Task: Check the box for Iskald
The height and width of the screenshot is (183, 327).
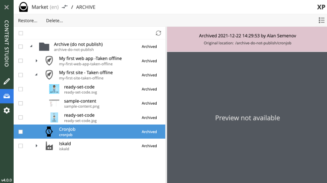Action: coord(21,146)
